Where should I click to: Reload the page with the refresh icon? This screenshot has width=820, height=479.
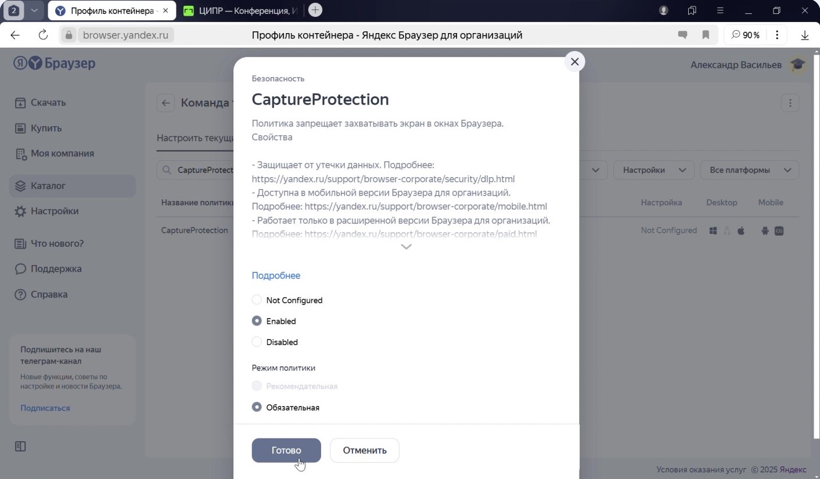43,35
